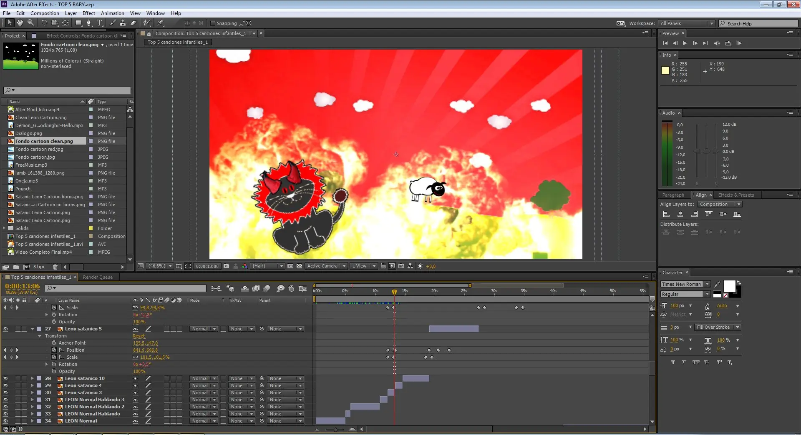Hide the Leon satanico 10 layer
This screenshot has width=801, height=435.
pyautogui.click(x=5, y=378)
